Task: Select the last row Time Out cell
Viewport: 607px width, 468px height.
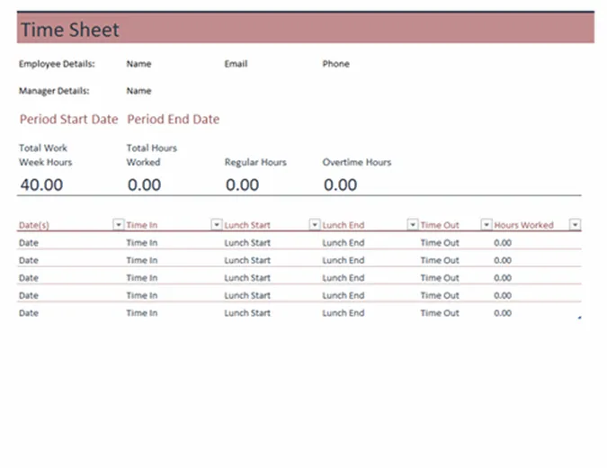Action: (440, 313)
